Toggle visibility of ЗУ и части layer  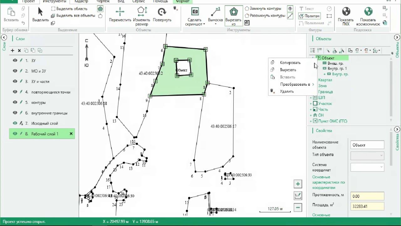coord(15,81)
